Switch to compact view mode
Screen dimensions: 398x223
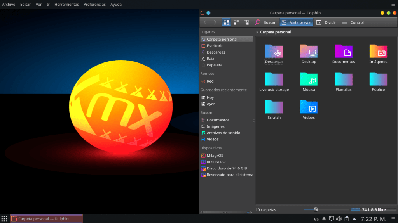(x=236, y=22)
